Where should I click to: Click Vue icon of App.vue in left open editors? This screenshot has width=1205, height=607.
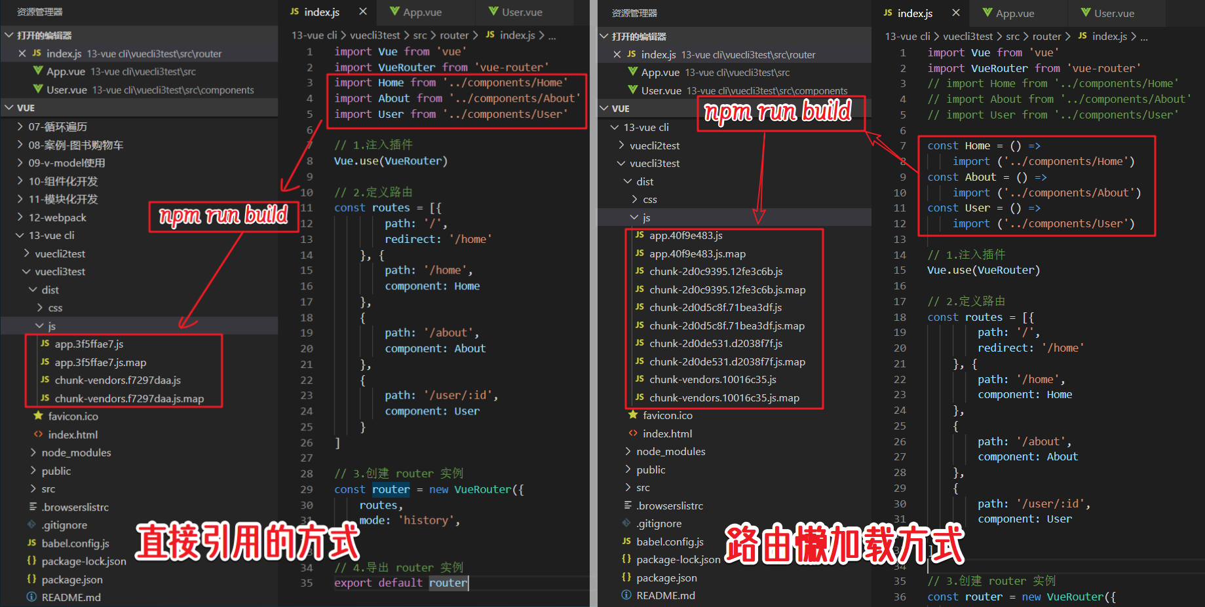pos(38,71)
